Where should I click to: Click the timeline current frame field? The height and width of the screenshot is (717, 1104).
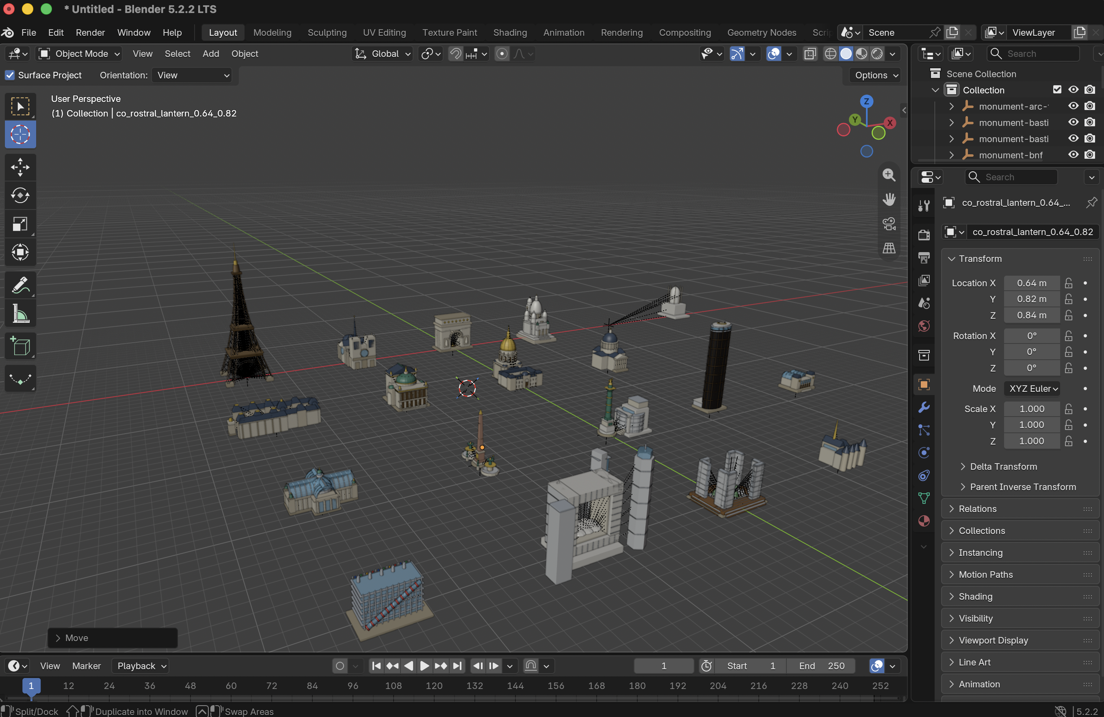[664, 666]
